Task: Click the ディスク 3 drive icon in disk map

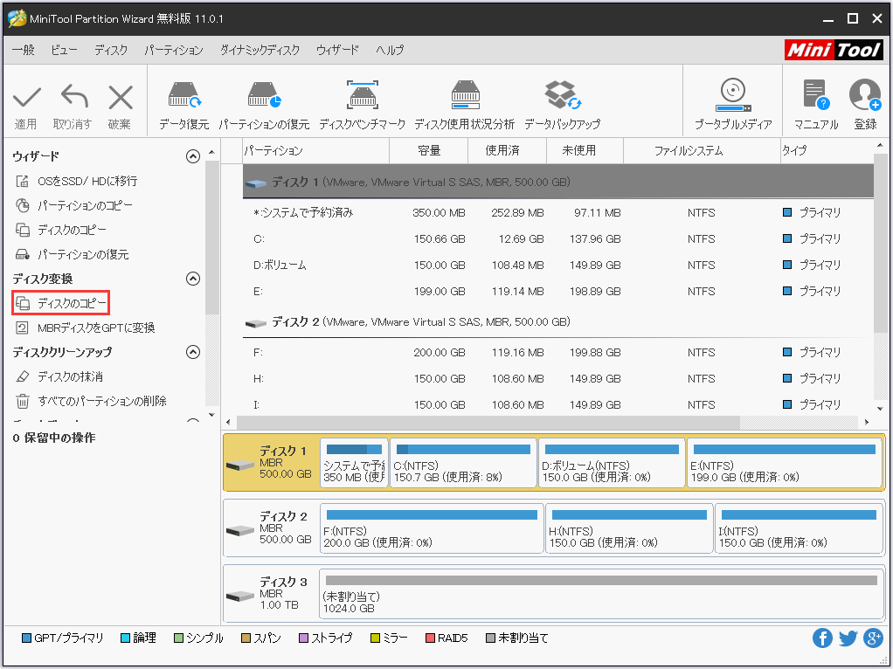Action: pyautogui.click(x=239, y=597)
